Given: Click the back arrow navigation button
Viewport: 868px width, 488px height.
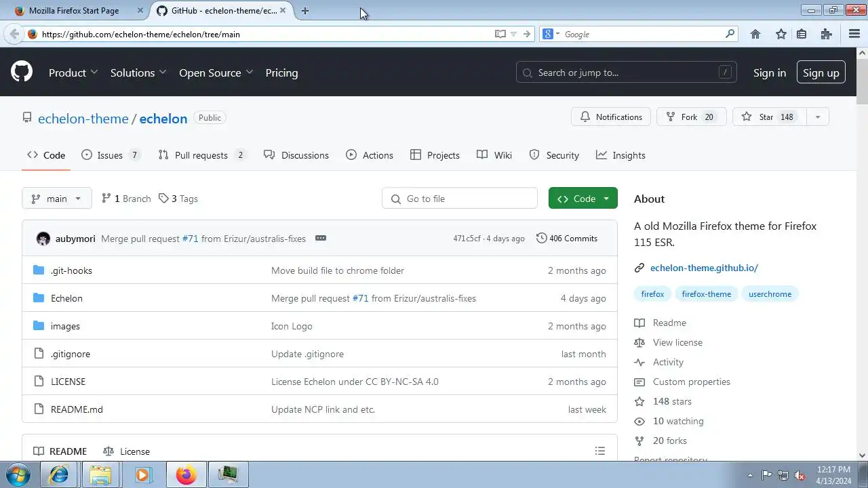Looking at the screenshot, I should click(14, 34).
